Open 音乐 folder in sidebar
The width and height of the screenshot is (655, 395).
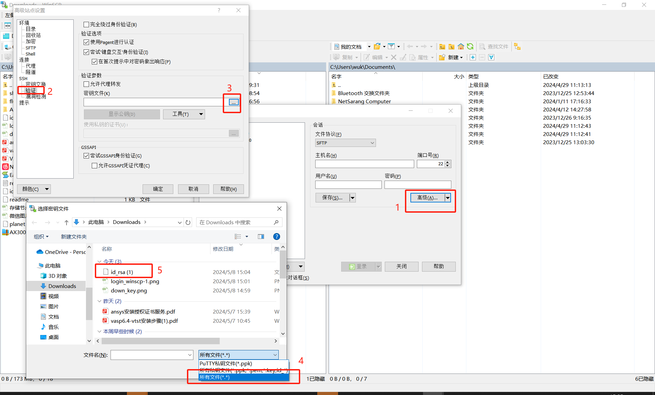pyautogui.click(x=49, y=327)
